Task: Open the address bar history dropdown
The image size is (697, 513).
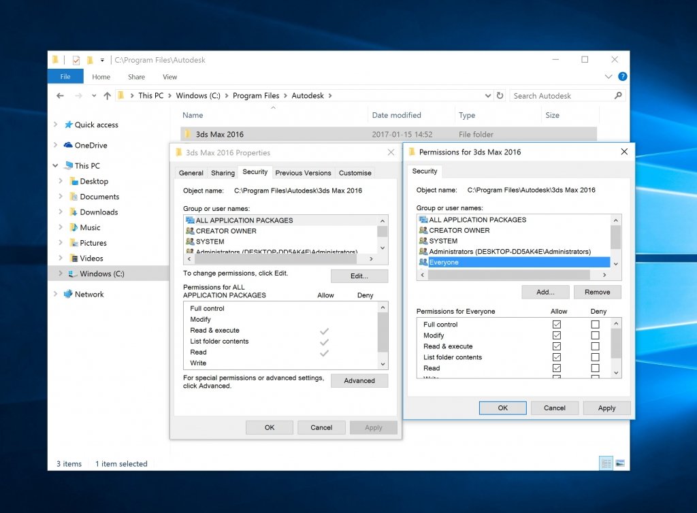Action: pyautogui.click(x=487, y=95)
